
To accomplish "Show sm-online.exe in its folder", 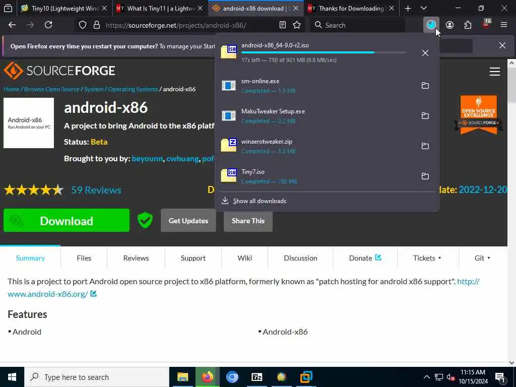I will point(425,86).
